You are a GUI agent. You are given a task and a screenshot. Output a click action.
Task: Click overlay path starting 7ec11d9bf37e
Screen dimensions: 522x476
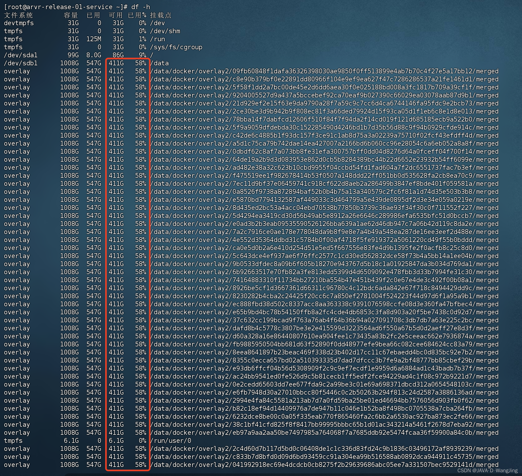pos(324,184)
